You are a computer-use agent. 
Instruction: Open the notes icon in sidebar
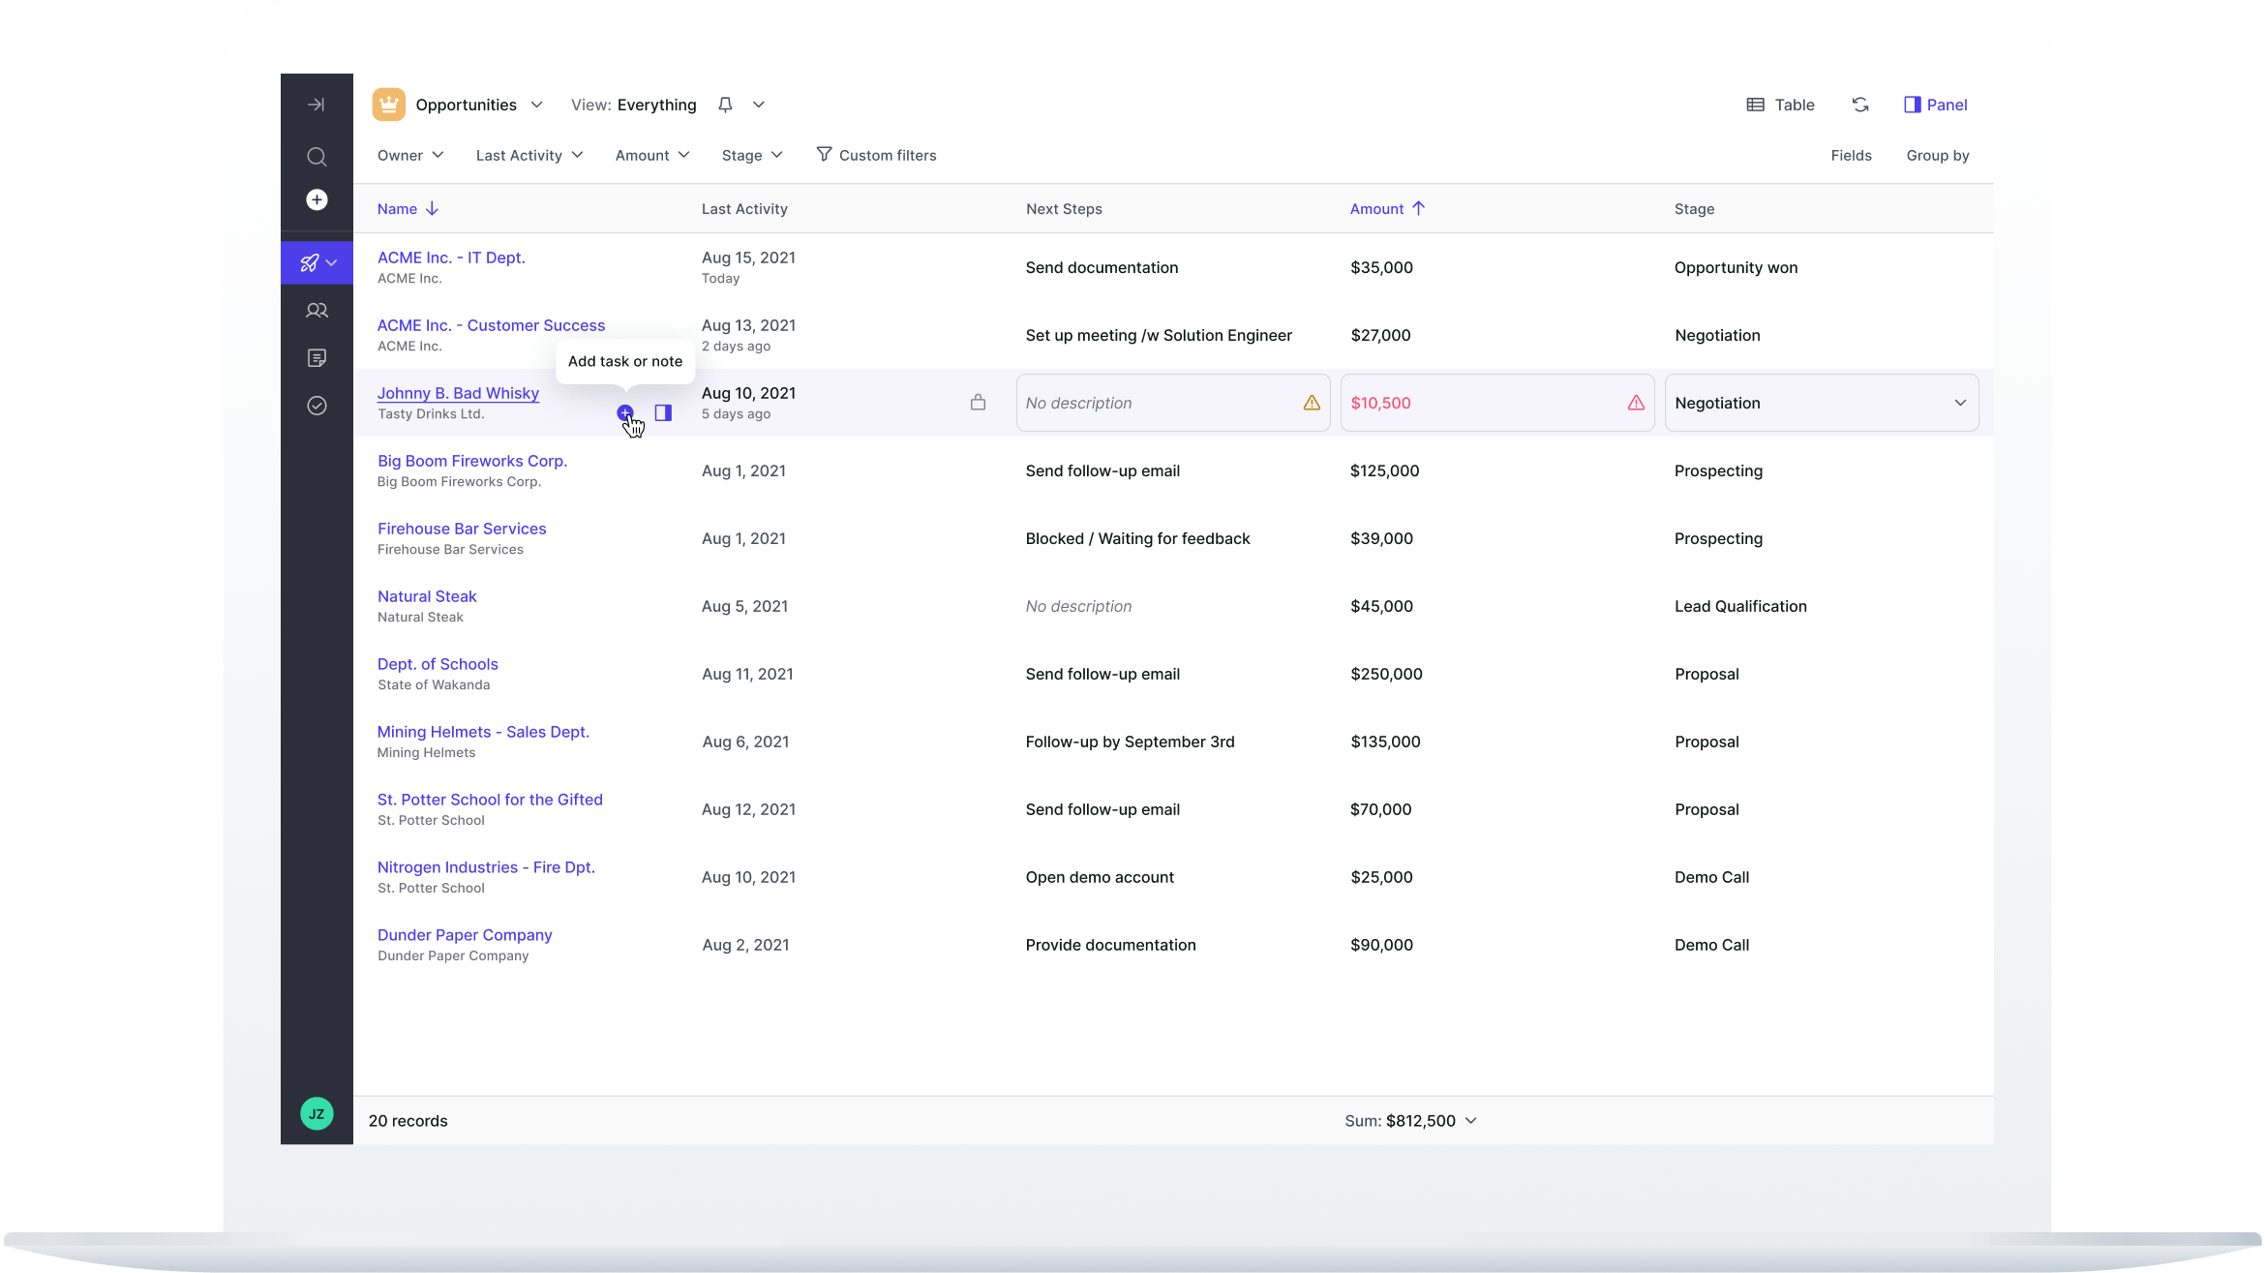pyautogui.click(x=317, y=358)
